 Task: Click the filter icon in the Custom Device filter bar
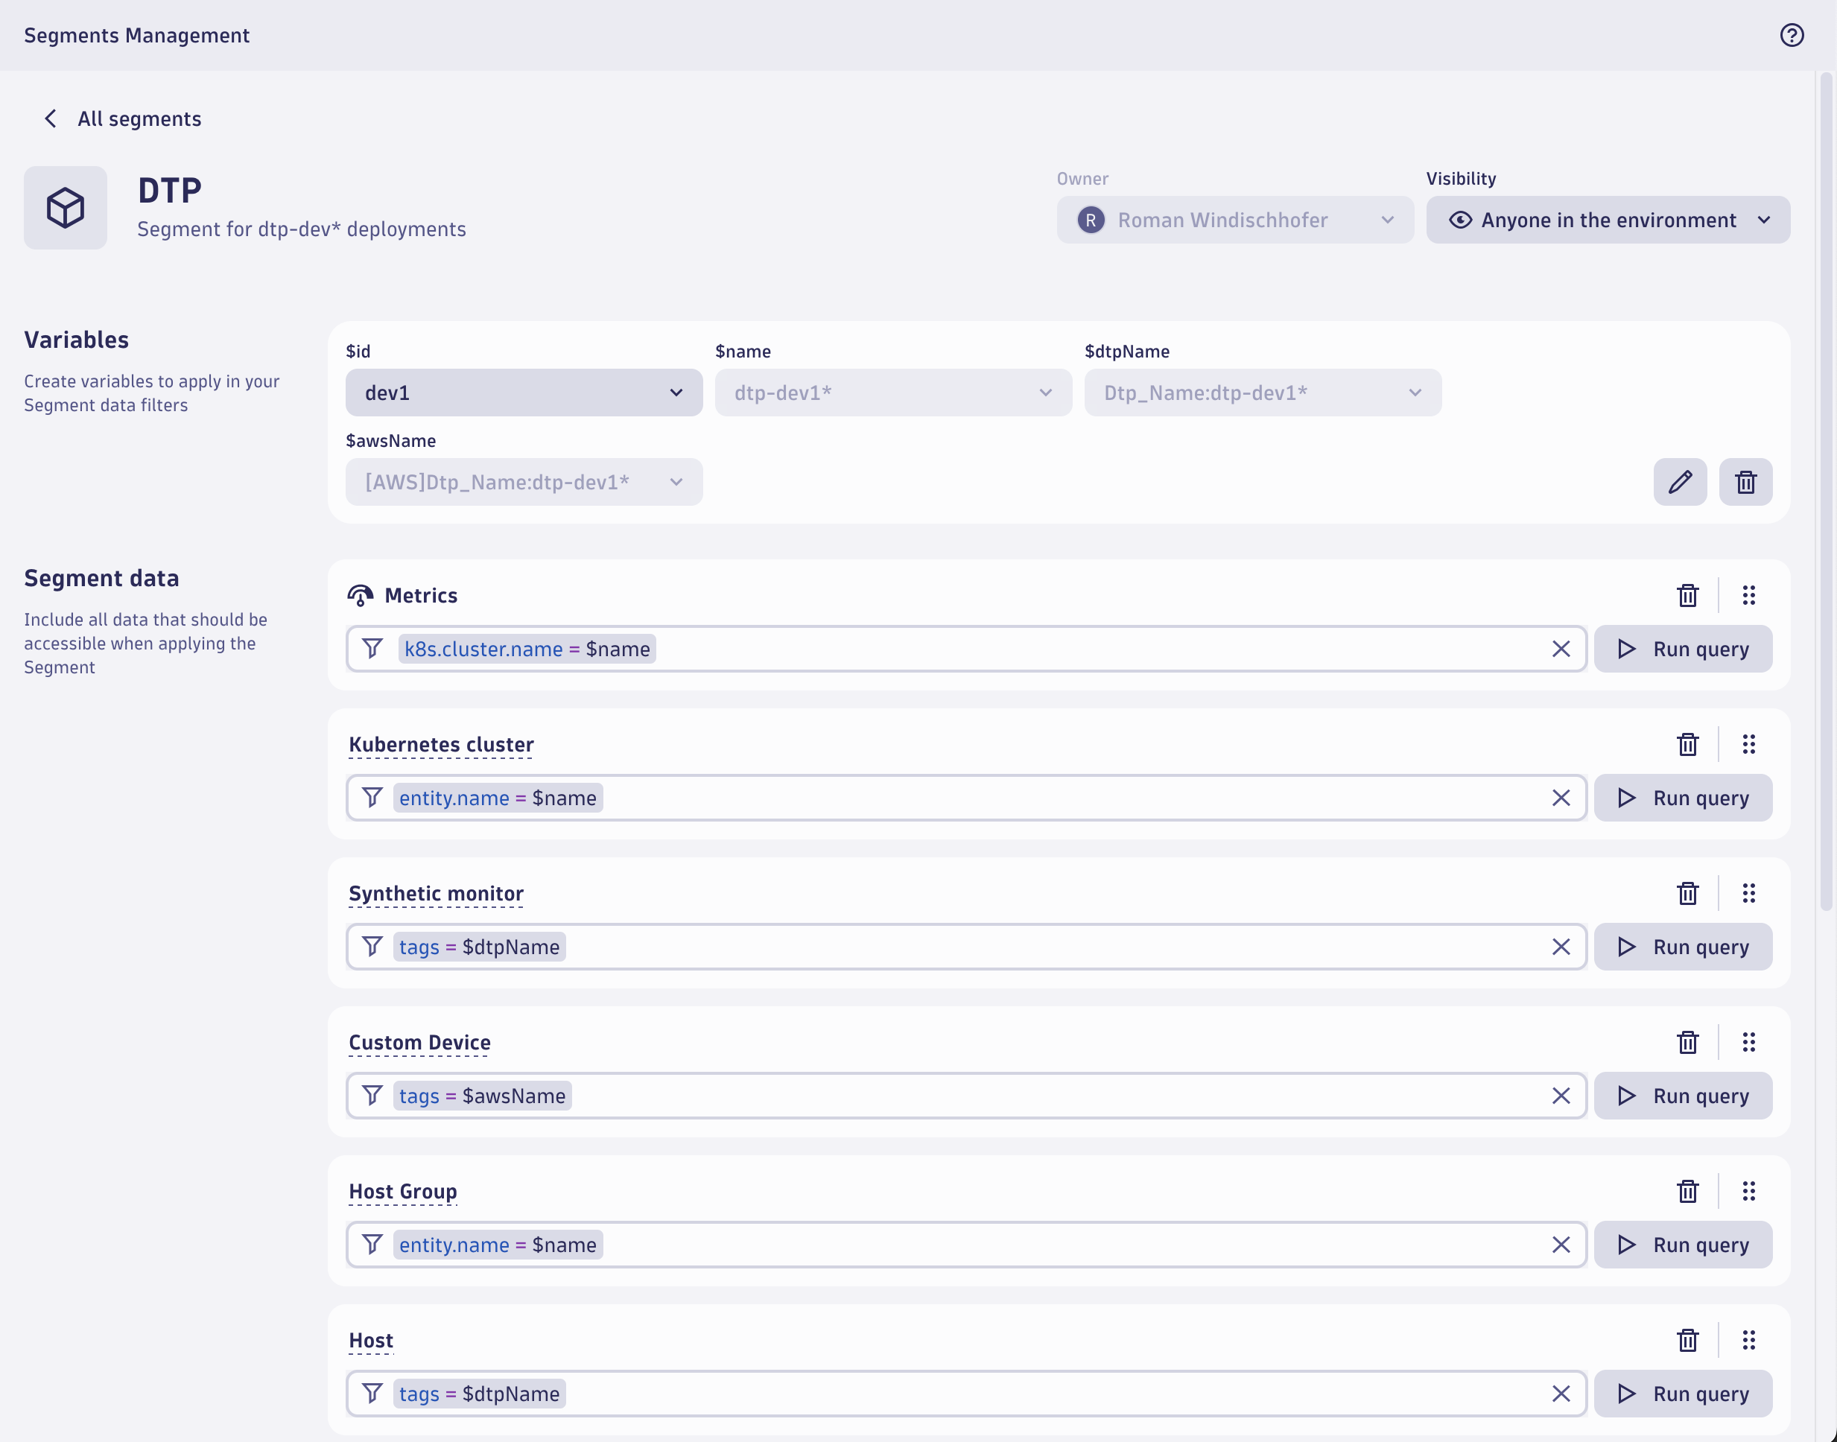tap(372, 1095)
